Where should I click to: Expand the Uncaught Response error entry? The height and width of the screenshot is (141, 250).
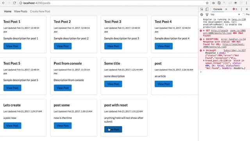[x=204, y=51]
